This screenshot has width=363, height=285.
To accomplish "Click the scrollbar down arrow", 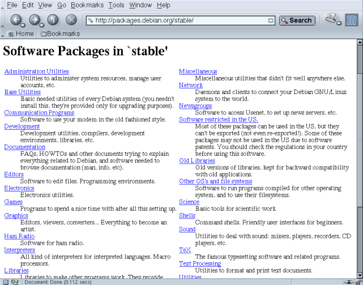I will [360, 275].
